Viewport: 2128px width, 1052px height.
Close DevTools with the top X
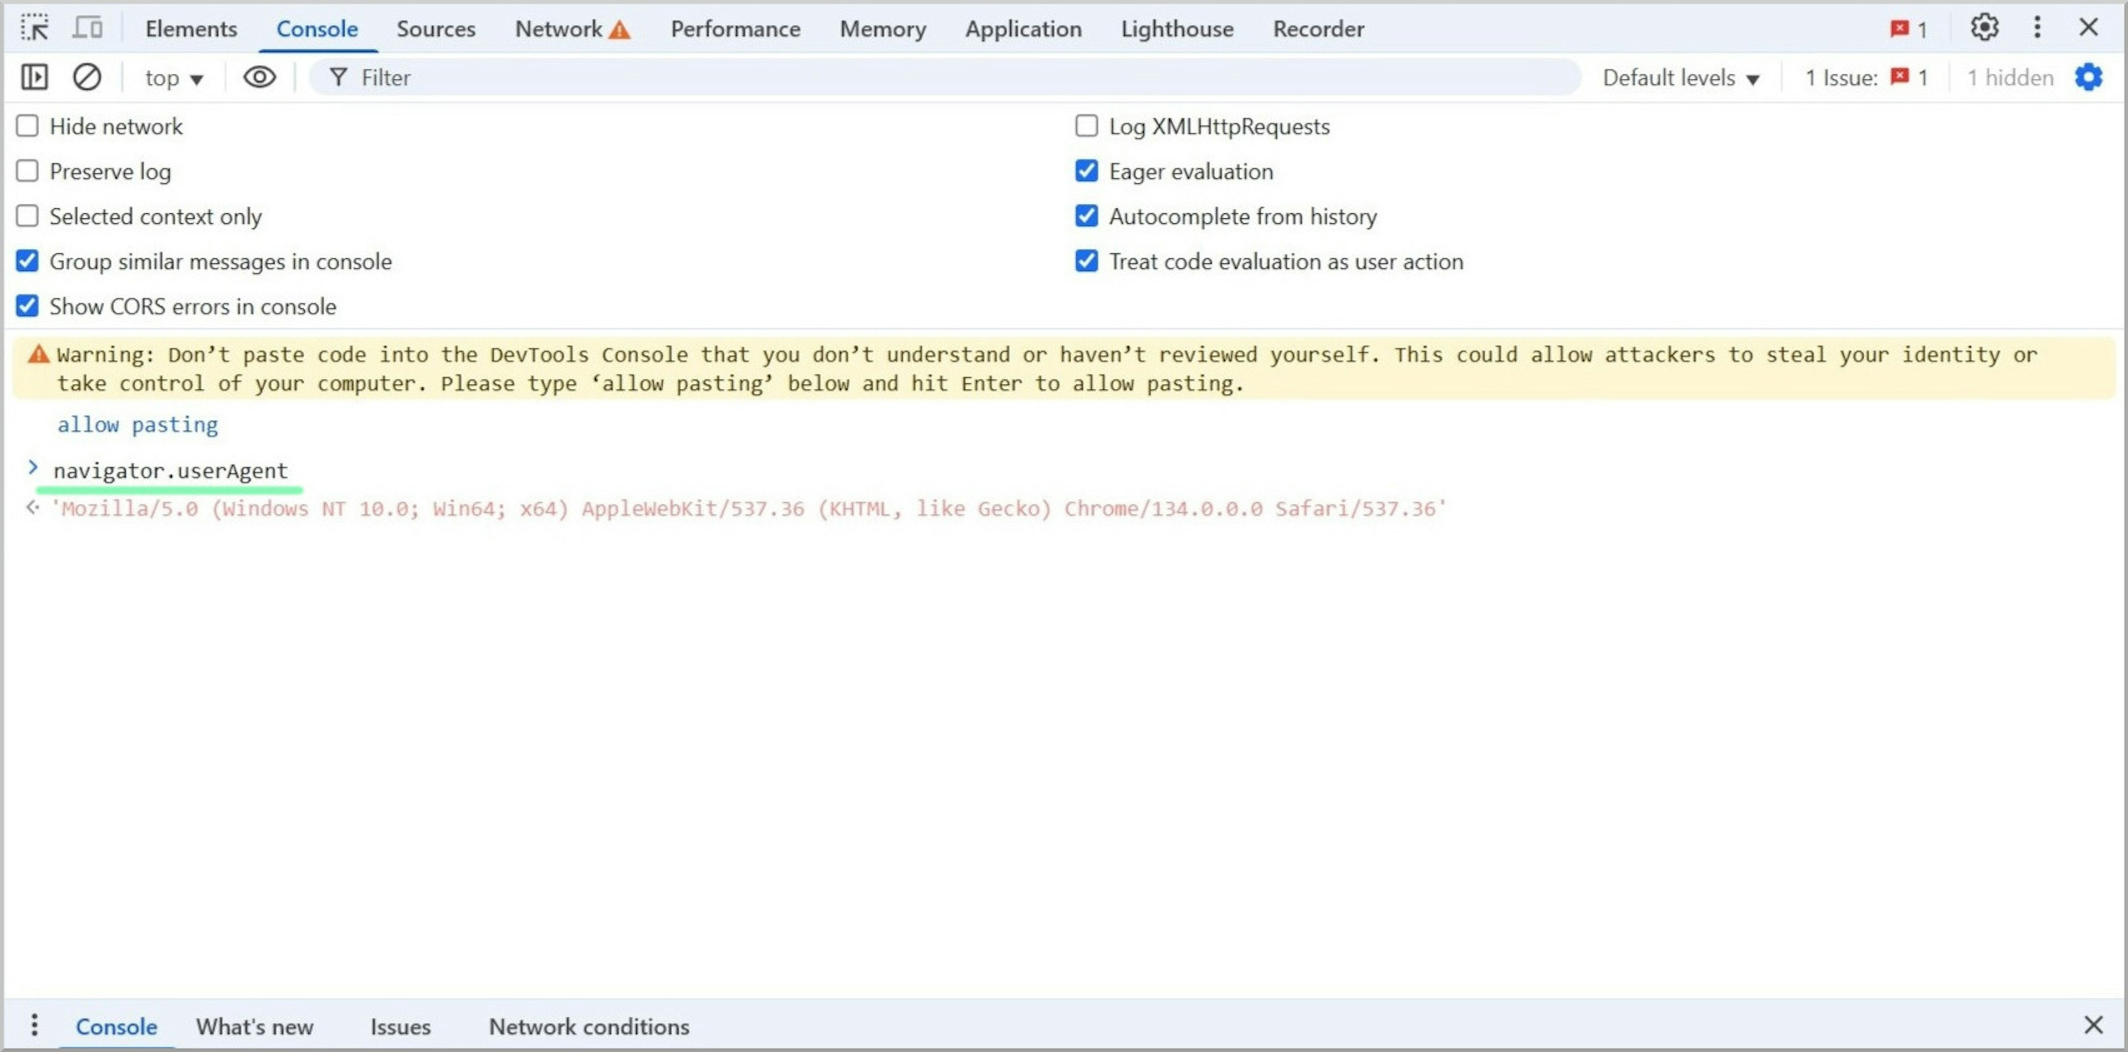coord(2089,28)
